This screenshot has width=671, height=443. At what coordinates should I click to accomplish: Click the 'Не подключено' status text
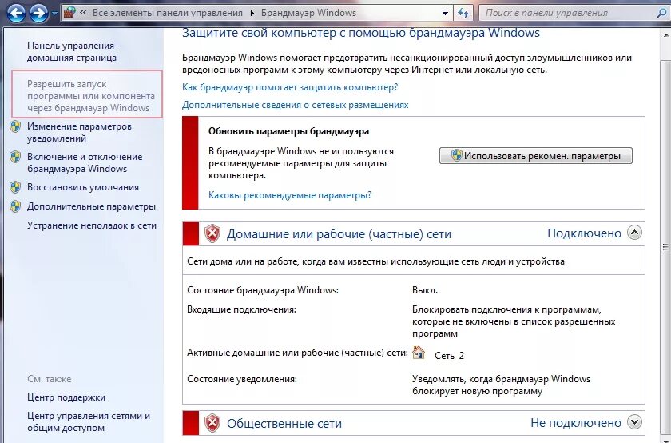click(576, 423)
